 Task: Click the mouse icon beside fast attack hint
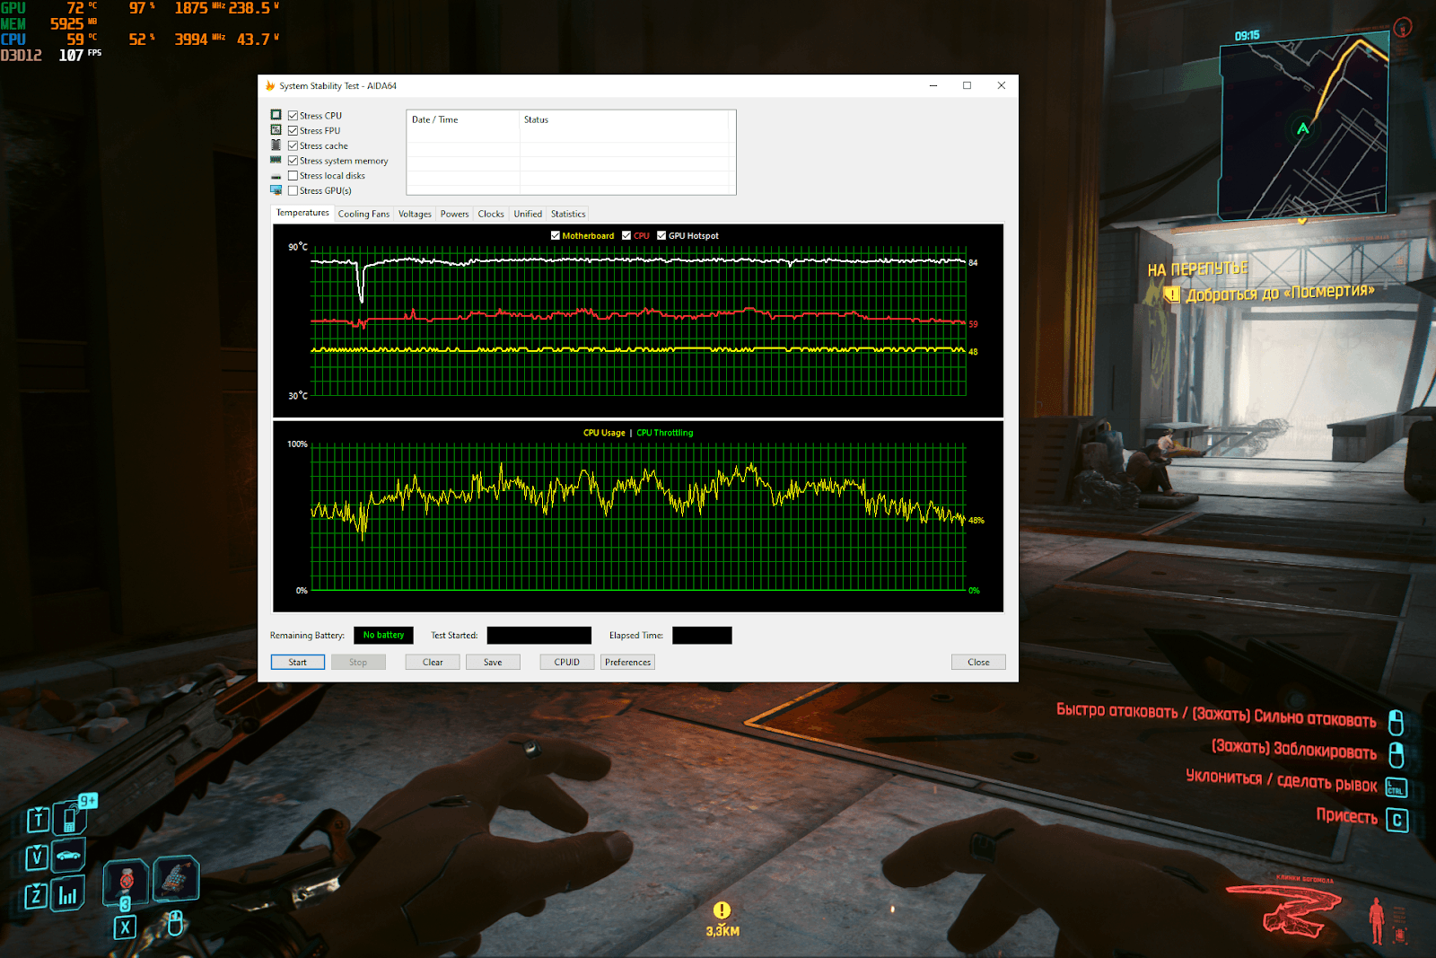pyautogui.click(x=1397, y=723)
